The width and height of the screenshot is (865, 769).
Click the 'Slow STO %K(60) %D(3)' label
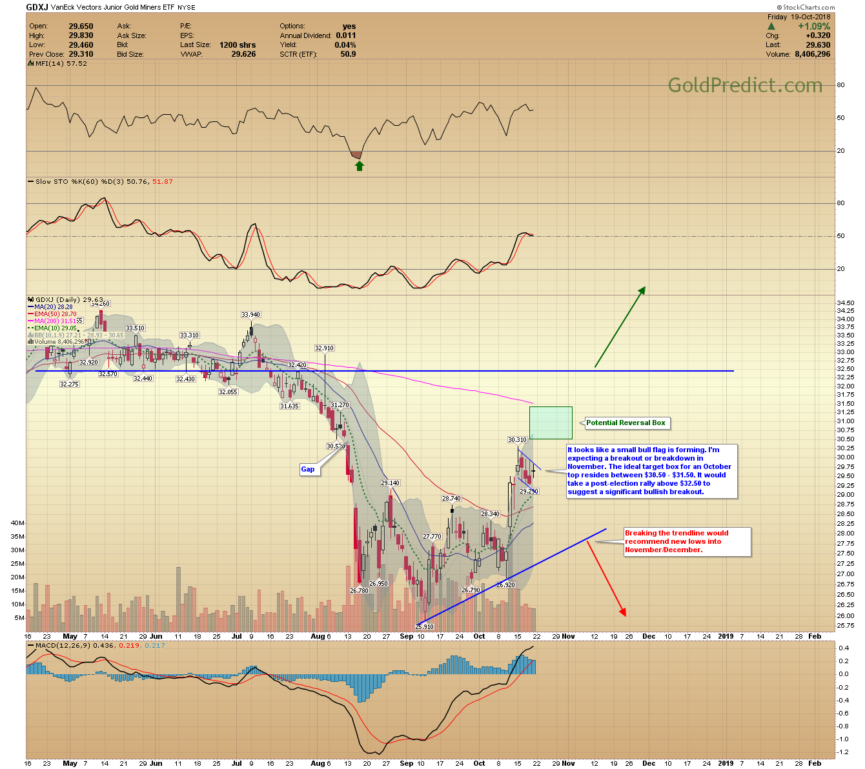[80, 182]
